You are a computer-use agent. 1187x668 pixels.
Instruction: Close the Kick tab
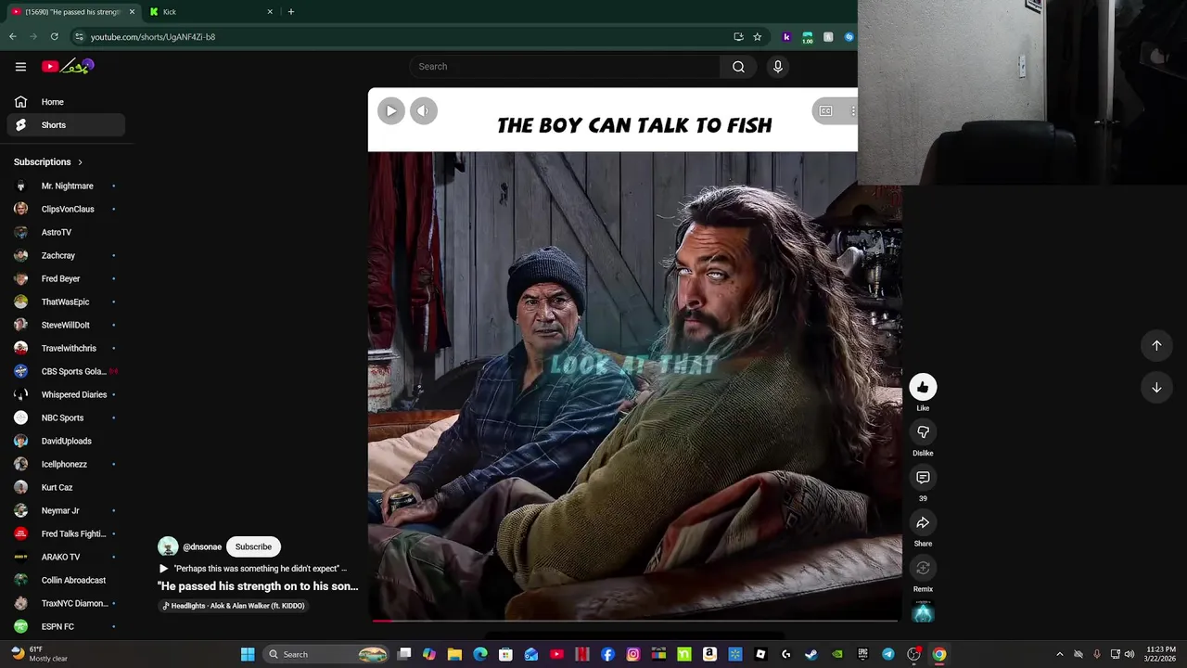point(270,12)
